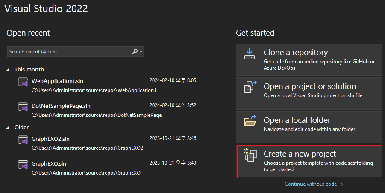Collapse the This month group
This screenshot has width=385, height=193.
click(8, 70)
